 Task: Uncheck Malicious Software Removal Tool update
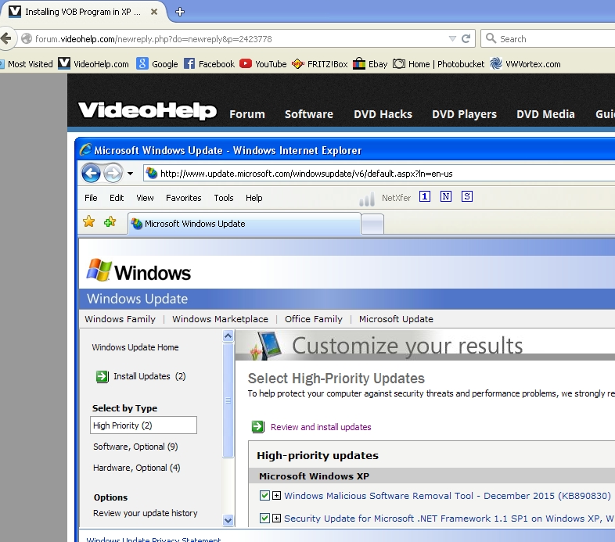click(x=264, y=496)
